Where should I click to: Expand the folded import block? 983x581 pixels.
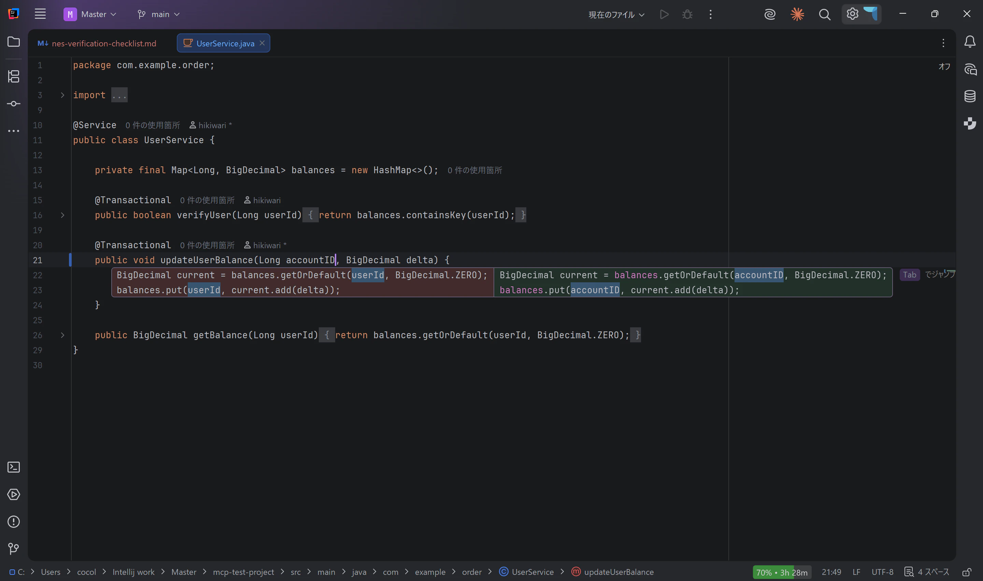click(x=62, y=95)
